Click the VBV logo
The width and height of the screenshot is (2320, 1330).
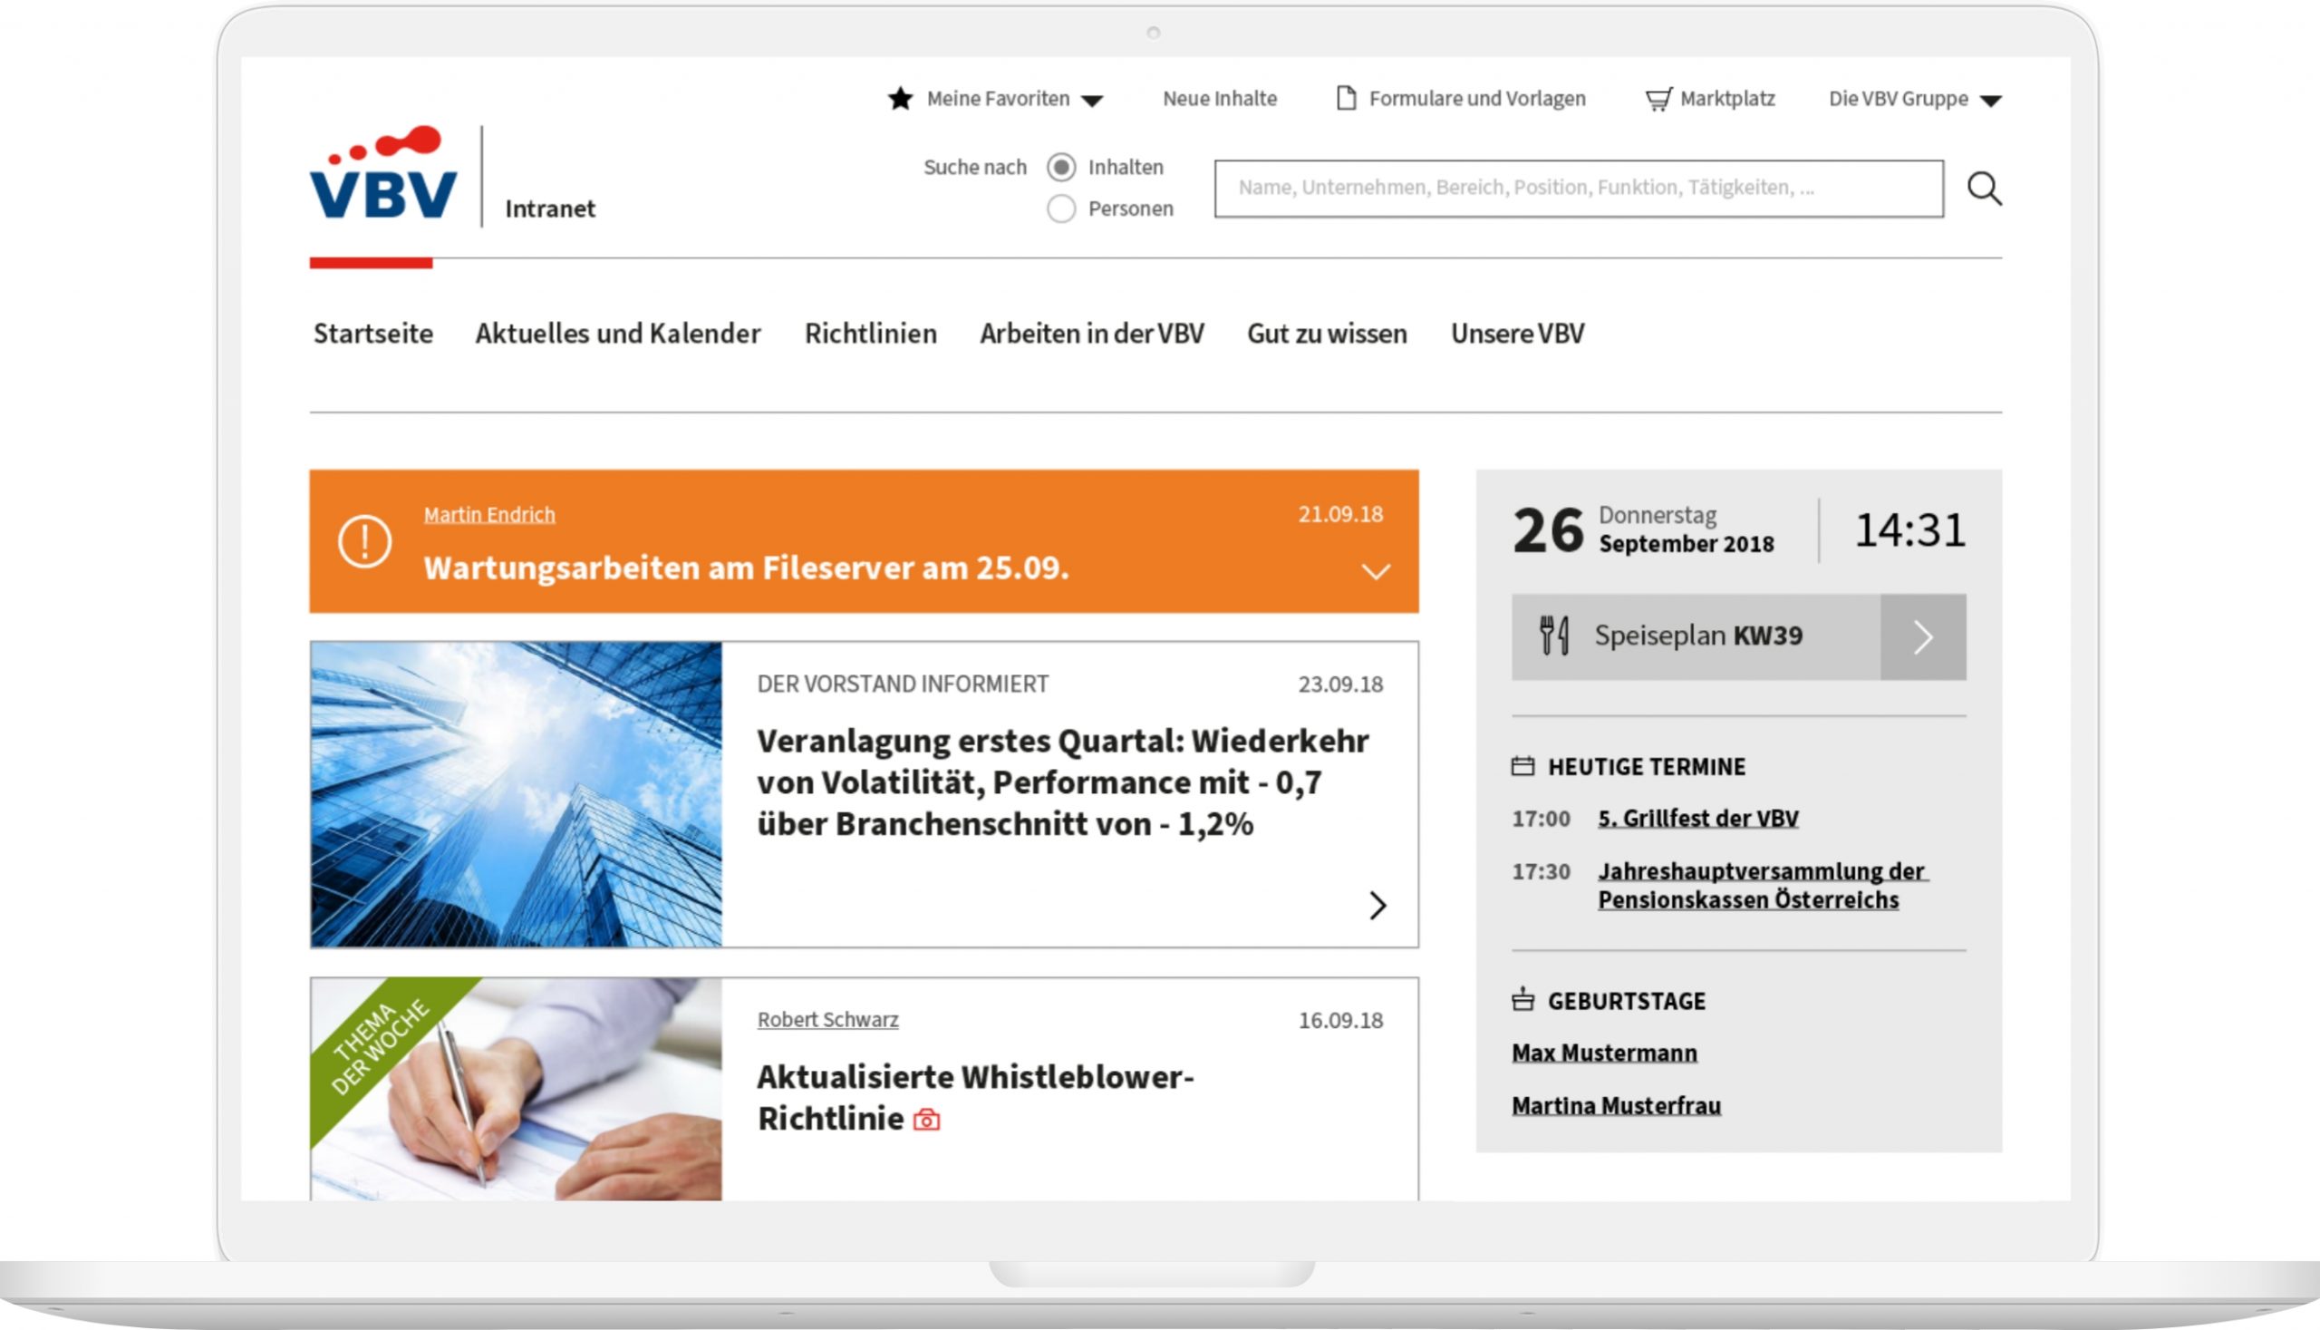(383, 173)
